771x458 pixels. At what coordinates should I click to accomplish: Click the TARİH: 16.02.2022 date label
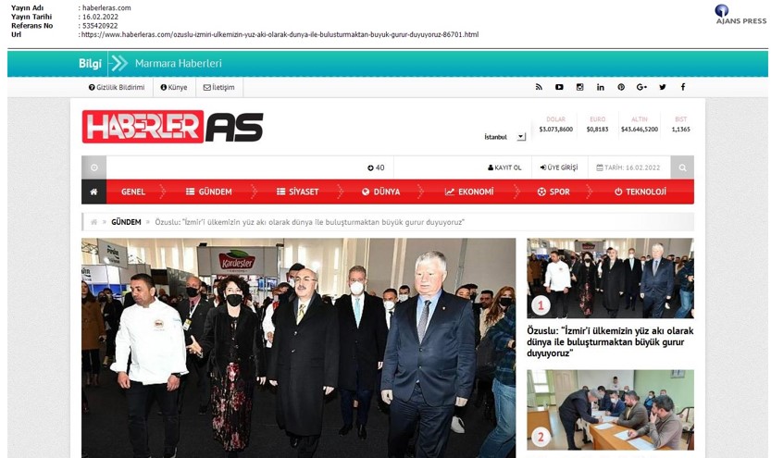[x=628, y=167]
